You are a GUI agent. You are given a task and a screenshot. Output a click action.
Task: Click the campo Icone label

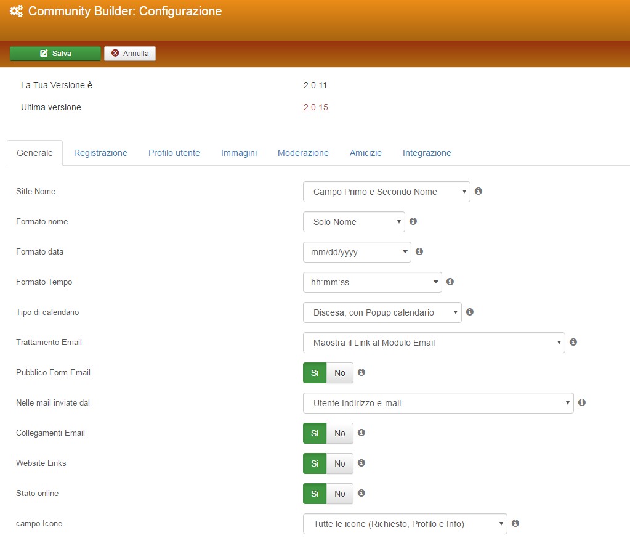coord(39,524)
